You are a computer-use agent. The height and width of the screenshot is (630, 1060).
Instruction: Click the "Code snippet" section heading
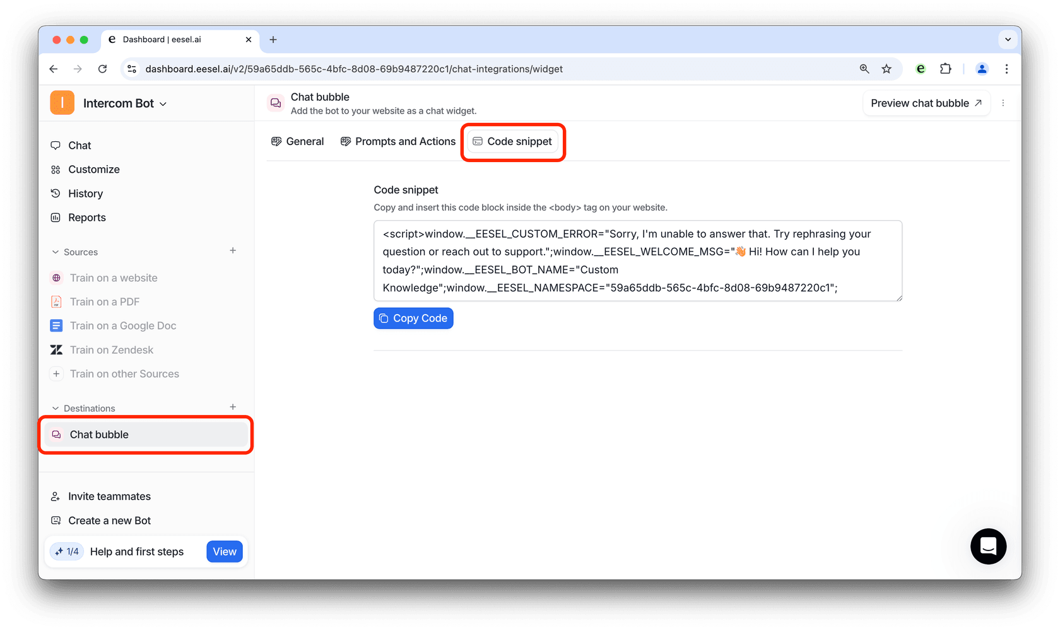pyautogui.click(x=406, y=190)
